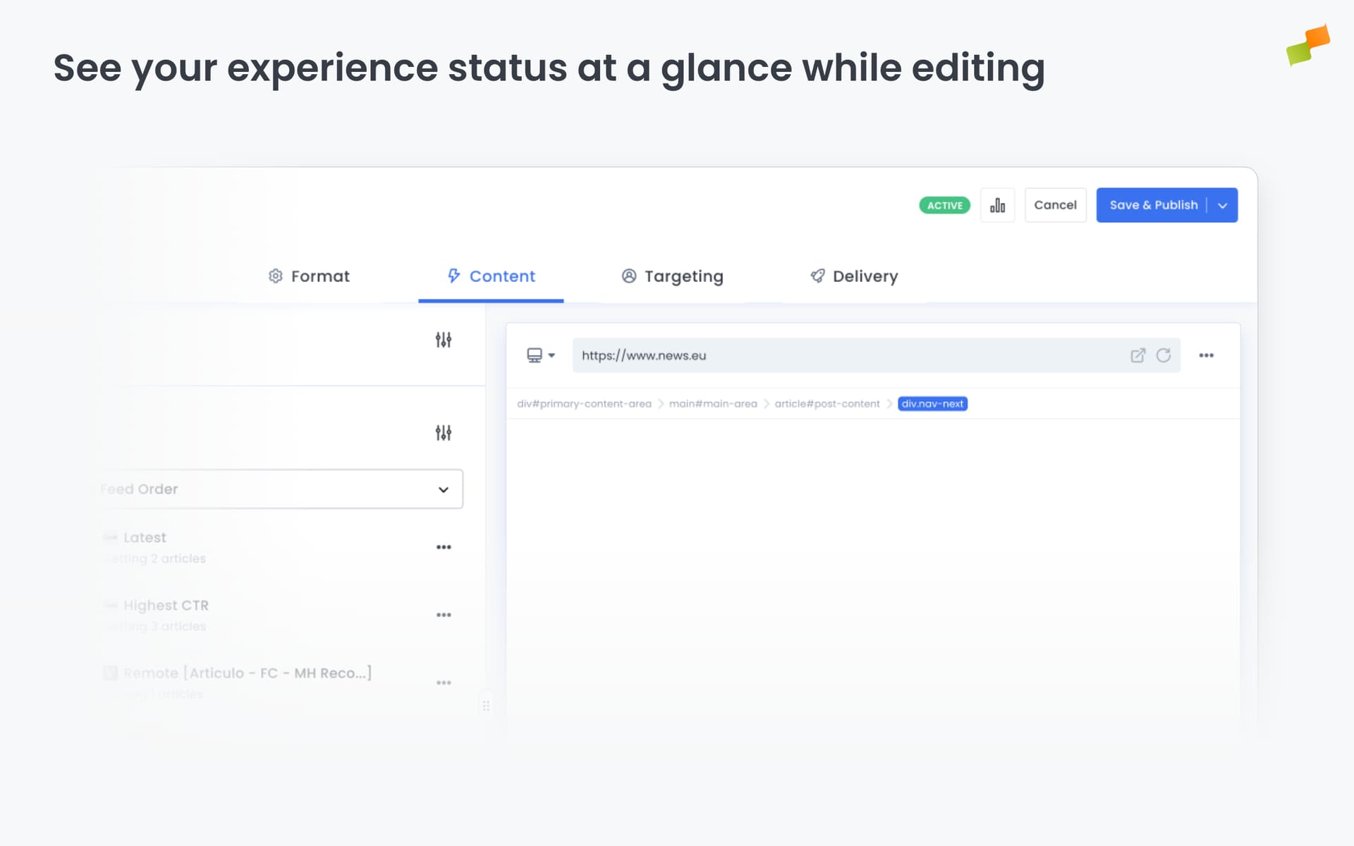1354x846 pixels.
Task: Open the preview ellipsis options menu
Action: (1206, 355)
